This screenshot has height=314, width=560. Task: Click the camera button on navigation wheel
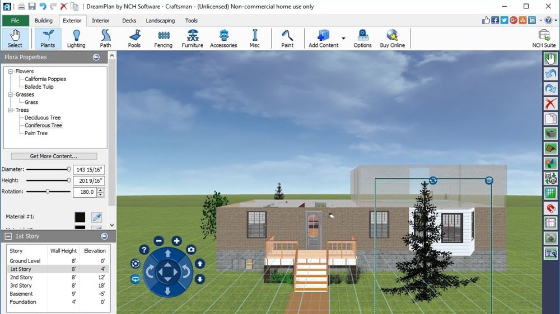point(192,250)
